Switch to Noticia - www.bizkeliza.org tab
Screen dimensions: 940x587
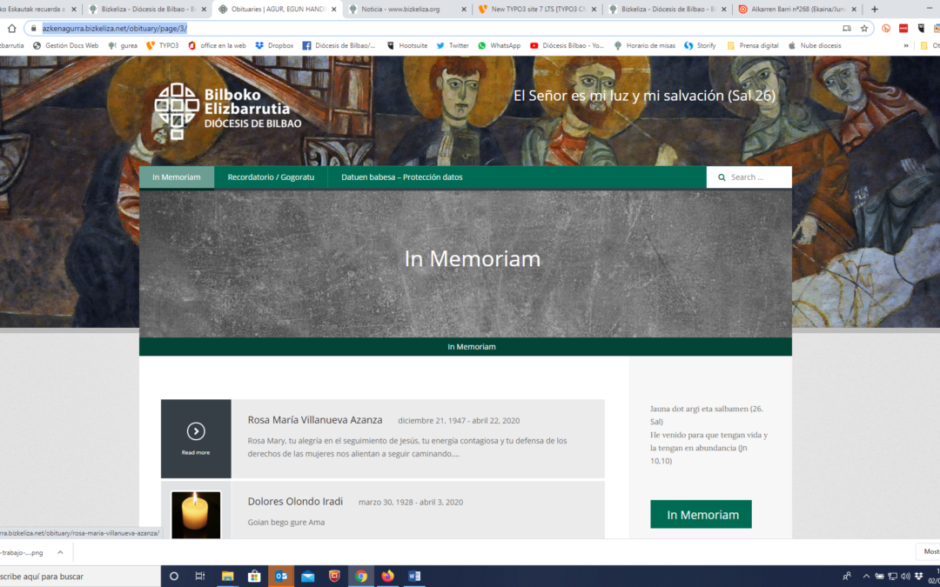tap(407, 9)
